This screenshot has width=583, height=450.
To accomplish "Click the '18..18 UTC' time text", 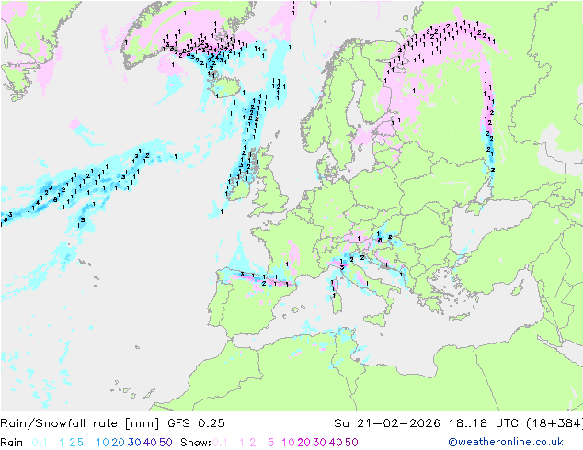I will [484, 423].
